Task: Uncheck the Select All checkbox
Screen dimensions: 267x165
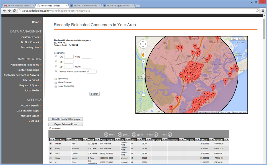Action: (50, 128)
